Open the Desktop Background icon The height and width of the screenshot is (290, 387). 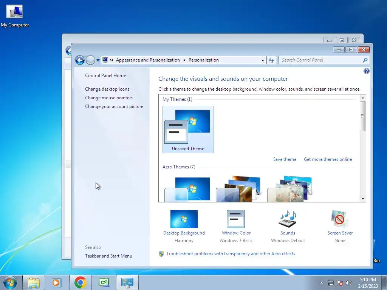[x=184, y=219]
